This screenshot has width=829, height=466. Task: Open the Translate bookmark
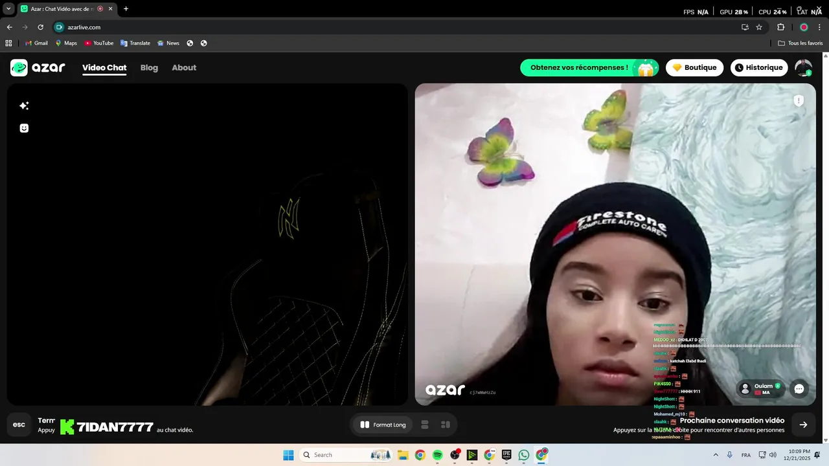(x=135, y=43)
